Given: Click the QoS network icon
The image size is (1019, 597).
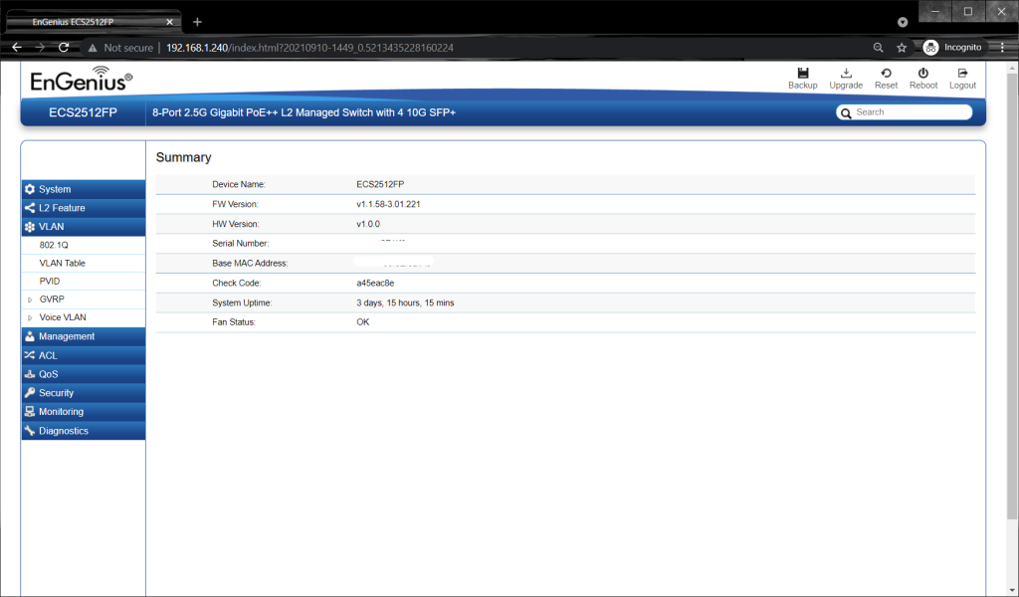Looking at the screenshot, I should coord(30,374).
